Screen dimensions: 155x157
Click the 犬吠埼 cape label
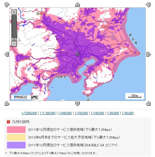click(x=136, y=53)
